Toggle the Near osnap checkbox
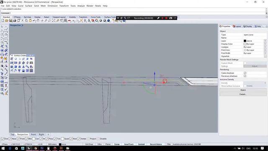 click(x=10, y=139)
